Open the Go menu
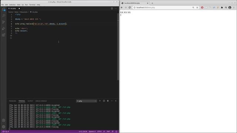Image resolution: width=237 pixels, height=133 pixels. [x=23, y=5]
